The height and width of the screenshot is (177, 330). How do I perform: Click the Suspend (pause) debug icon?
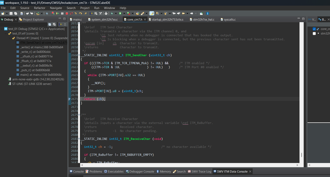pos(62,14)
